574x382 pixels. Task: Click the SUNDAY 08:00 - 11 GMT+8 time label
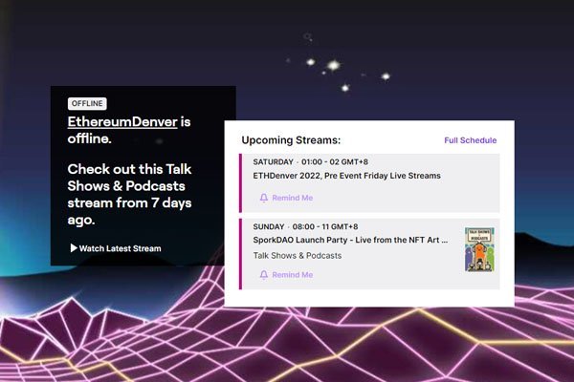coord(305,226)
